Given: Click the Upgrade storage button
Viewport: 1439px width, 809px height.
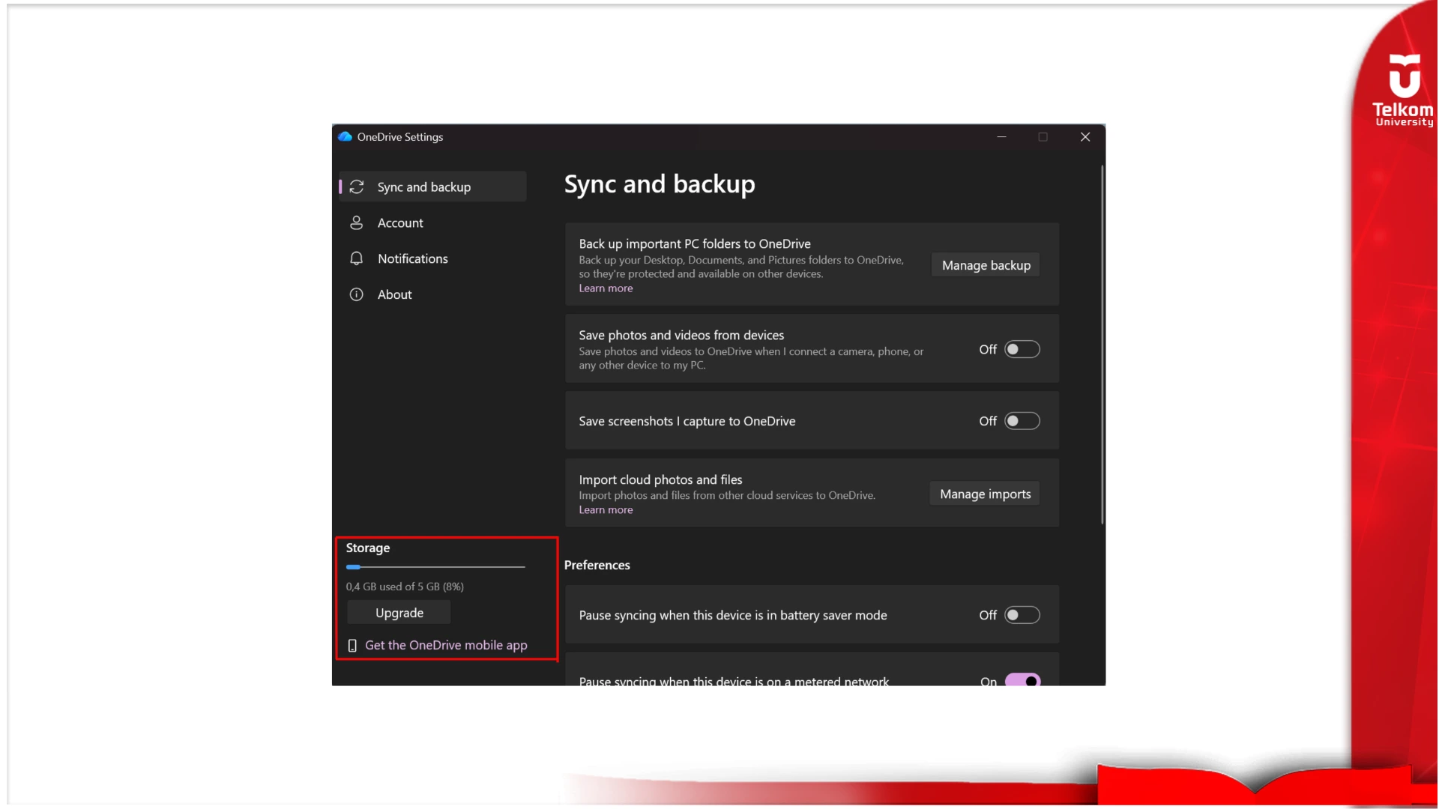Looking at the screenshot, I should [399, 613].
